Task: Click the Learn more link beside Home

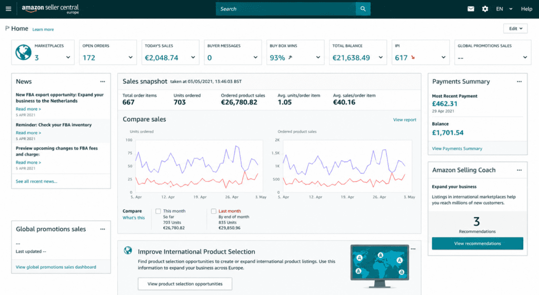Action: pyautogui.click(x=43, y=29)
